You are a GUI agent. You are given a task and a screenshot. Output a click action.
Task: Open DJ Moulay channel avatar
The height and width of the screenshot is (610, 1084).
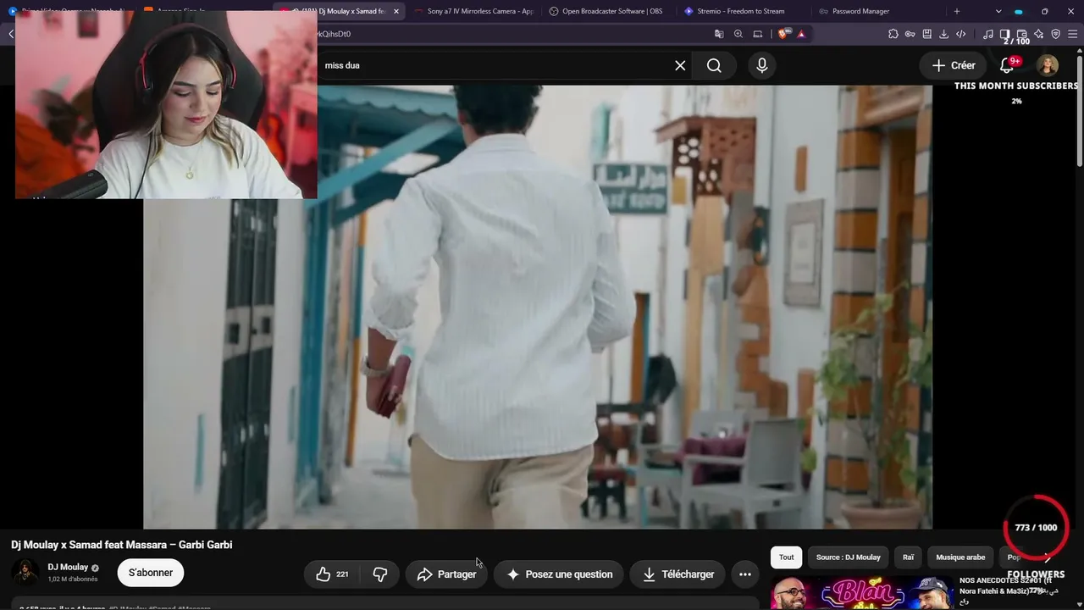[x=25, y=573]
